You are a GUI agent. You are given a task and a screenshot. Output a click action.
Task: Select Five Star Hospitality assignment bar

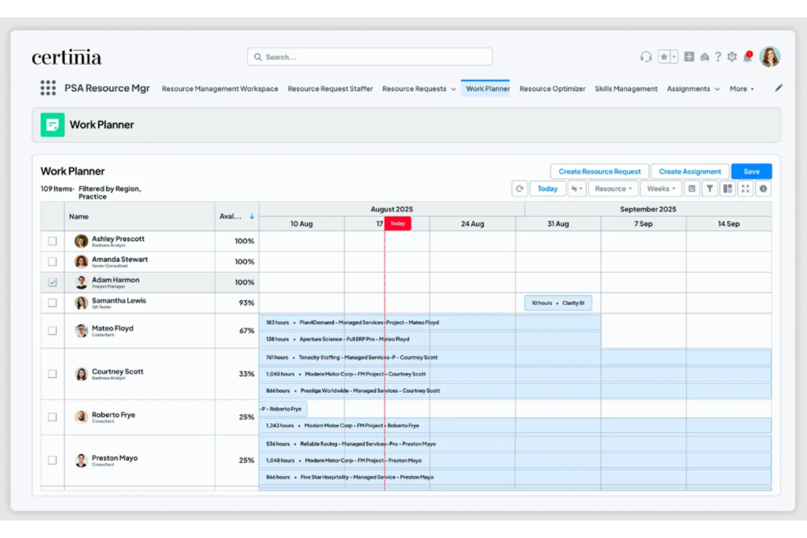pyautogui.click(x=515, y=477)
